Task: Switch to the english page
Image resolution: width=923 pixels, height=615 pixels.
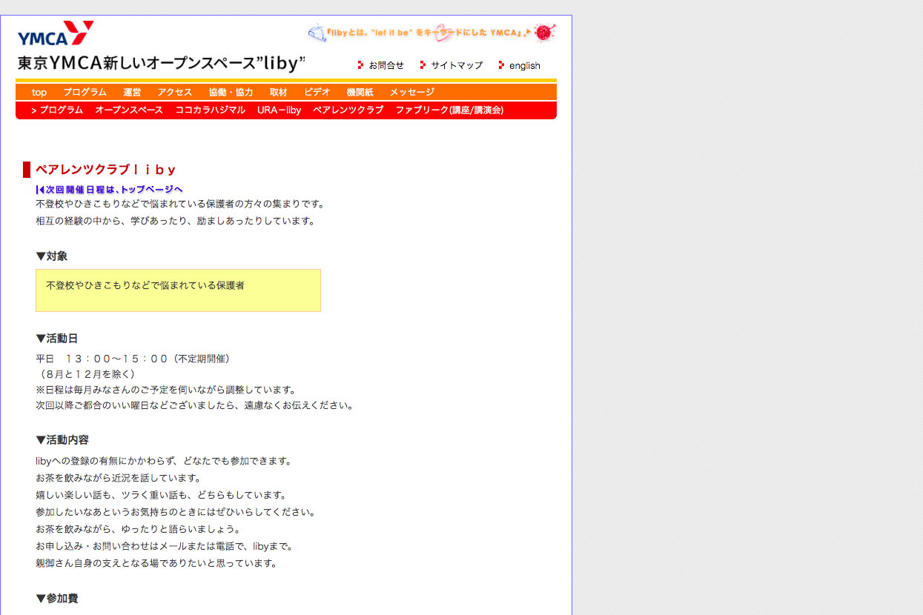Action: 525,65
